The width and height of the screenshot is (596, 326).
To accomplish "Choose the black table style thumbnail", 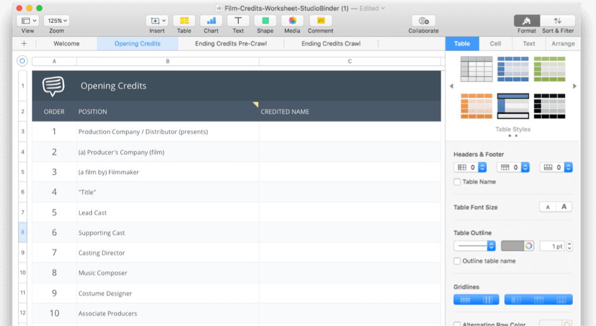I will (549, 106).
